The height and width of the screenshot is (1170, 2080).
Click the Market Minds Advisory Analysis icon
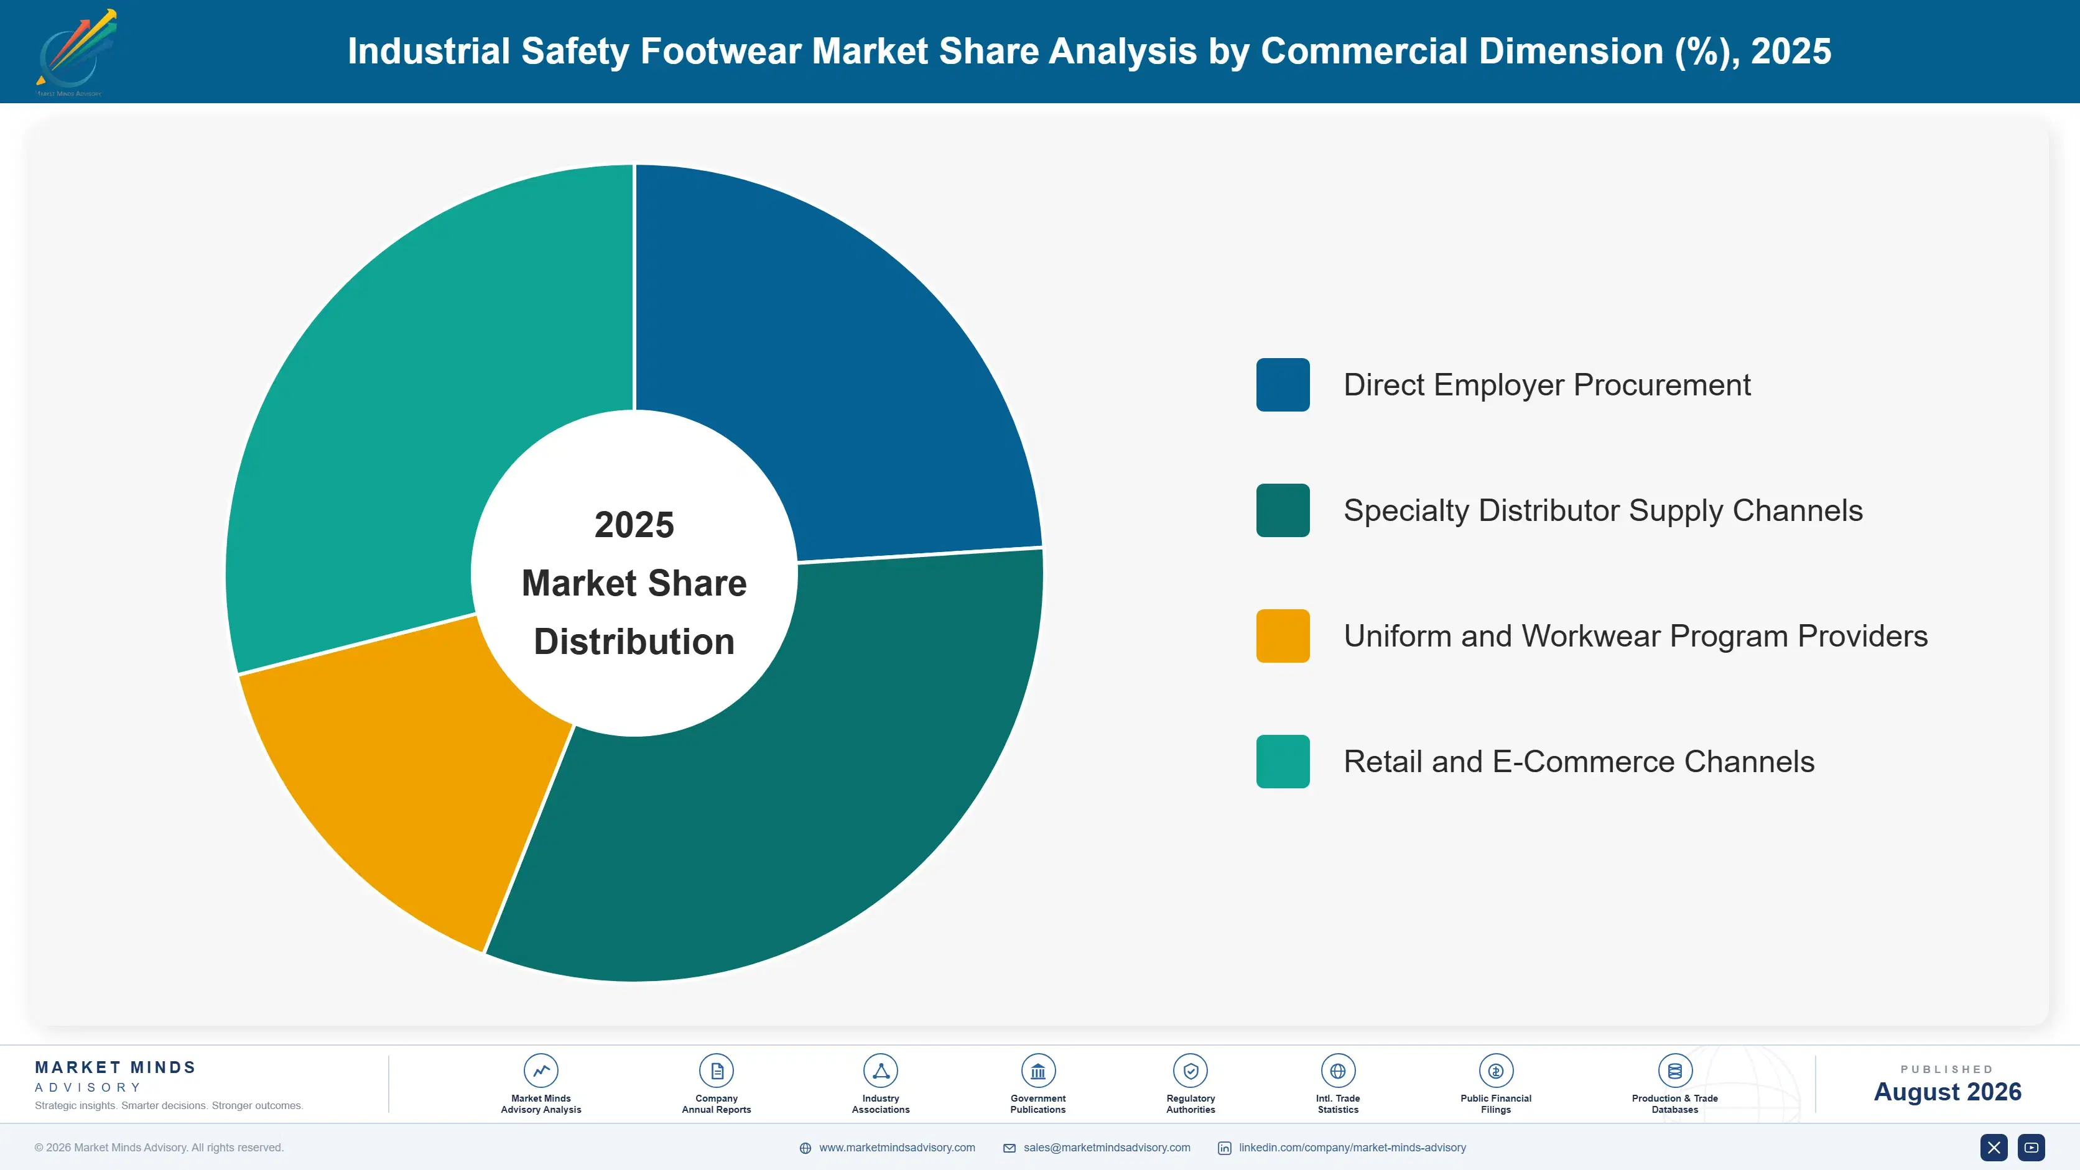(x=541, y=1071)
